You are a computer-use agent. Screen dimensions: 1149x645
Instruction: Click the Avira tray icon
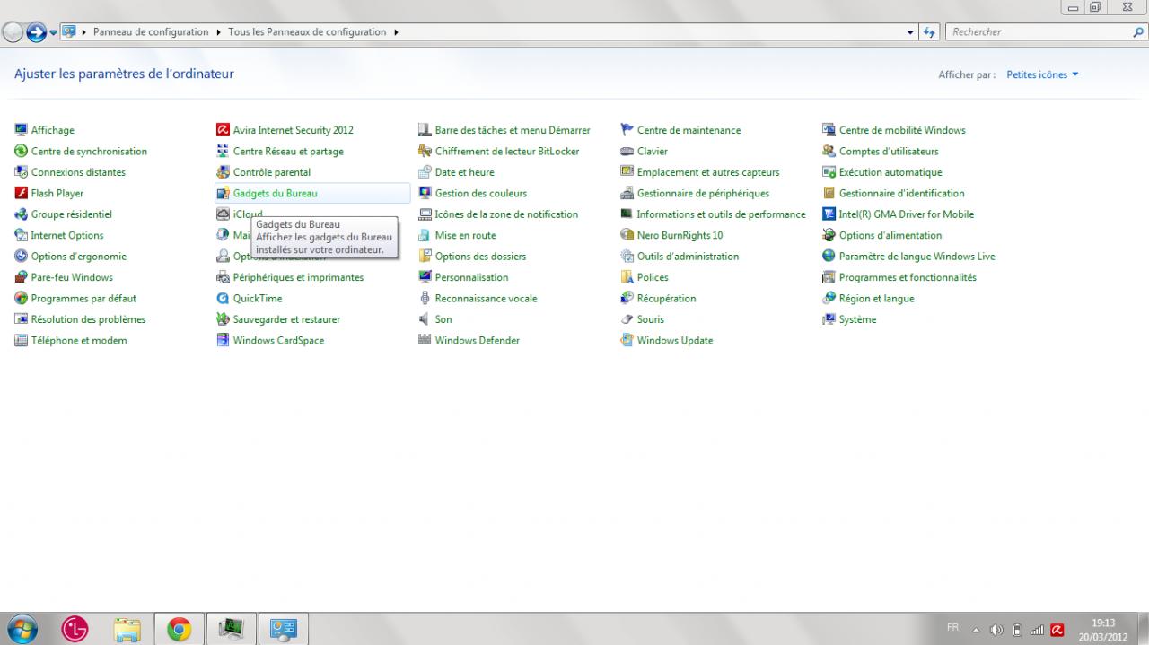1057,630
